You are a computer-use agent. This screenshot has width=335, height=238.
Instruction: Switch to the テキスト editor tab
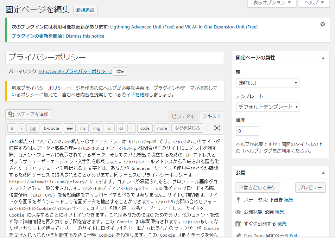(211, 117)
